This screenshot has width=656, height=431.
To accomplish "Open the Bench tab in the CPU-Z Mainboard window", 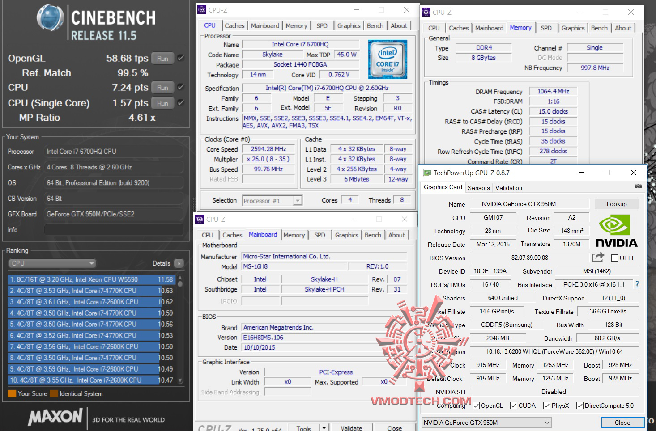I will (x=373, y=235).
